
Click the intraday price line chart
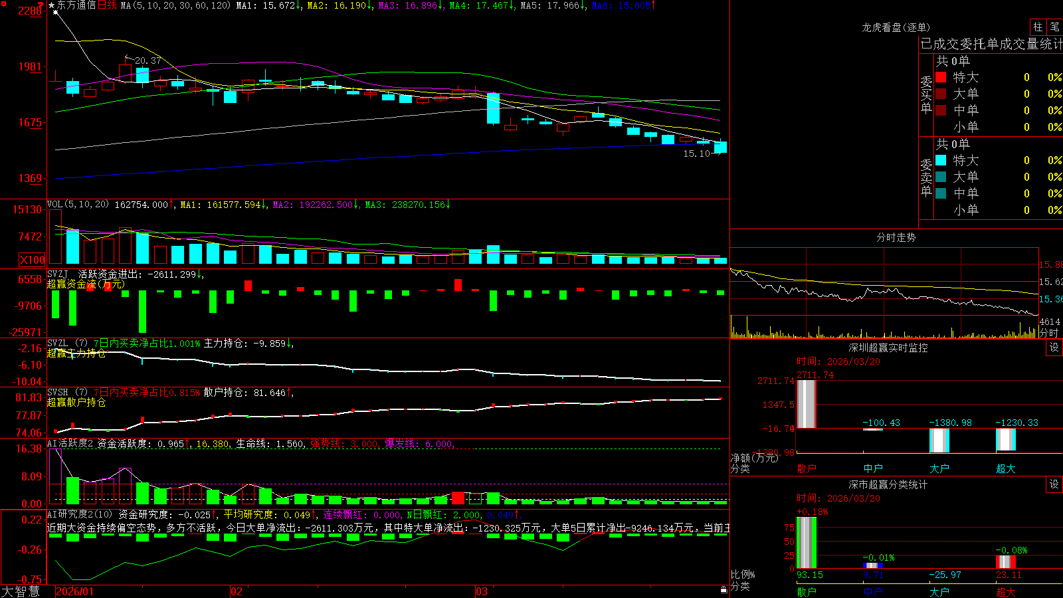pos(884,282)
